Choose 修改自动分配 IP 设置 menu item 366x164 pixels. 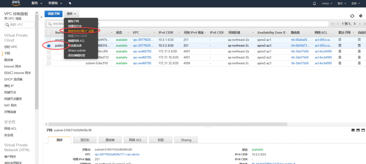pos(81,31)
